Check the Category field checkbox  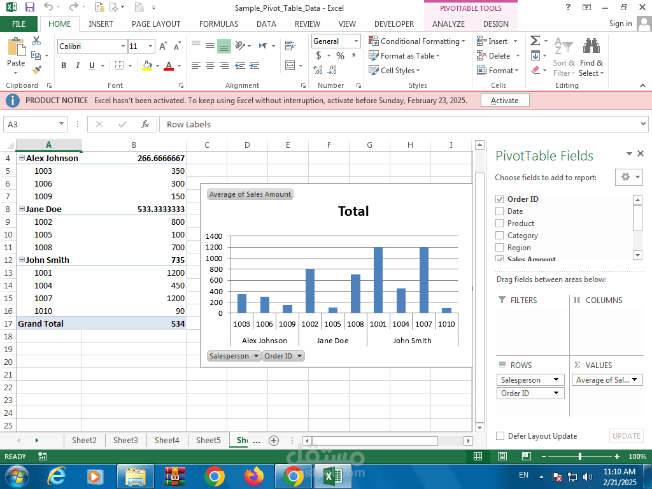click(x=499, y=235)
